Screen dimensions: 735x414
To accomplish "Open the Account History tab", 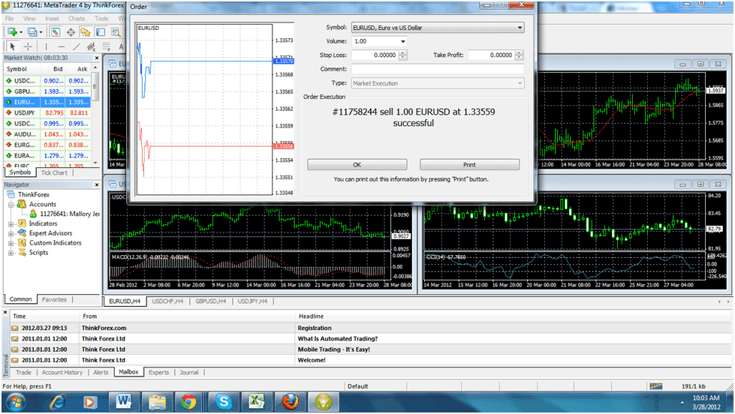I will coord(62,372).
